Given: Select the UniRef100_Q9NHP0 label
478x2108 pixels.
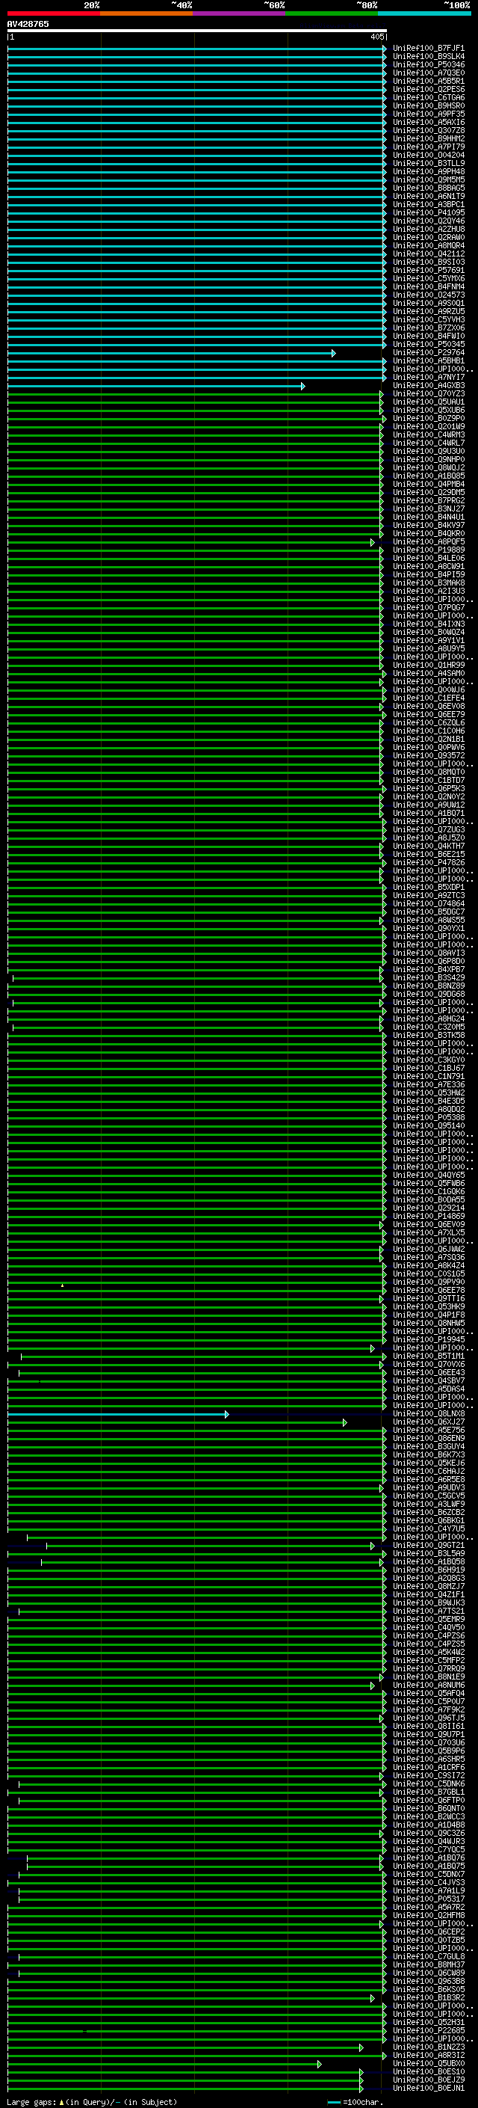Looking at the screenshot, I should point(429,459).
